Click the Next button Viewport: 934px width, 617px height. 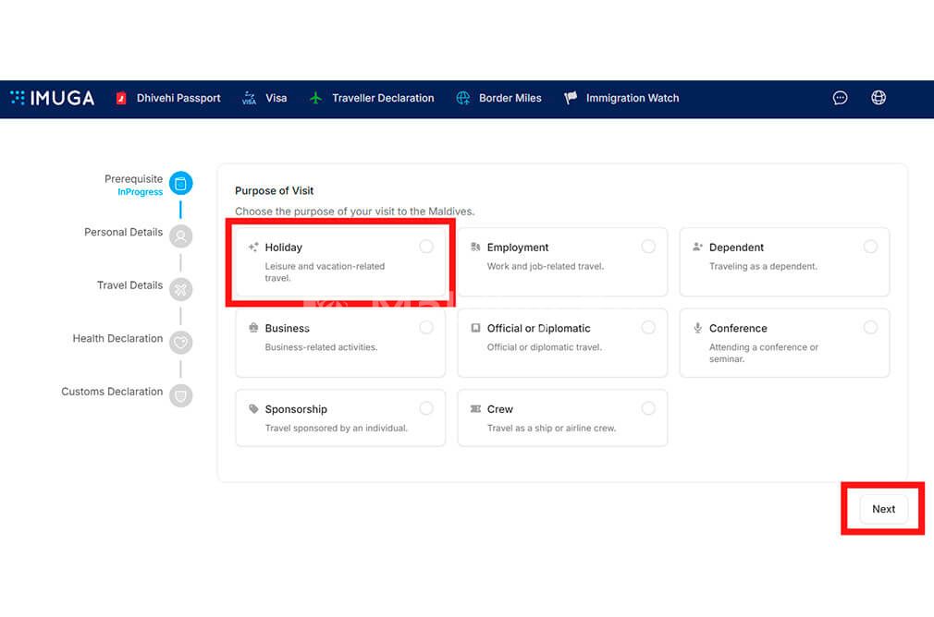(x=883, y=509)
